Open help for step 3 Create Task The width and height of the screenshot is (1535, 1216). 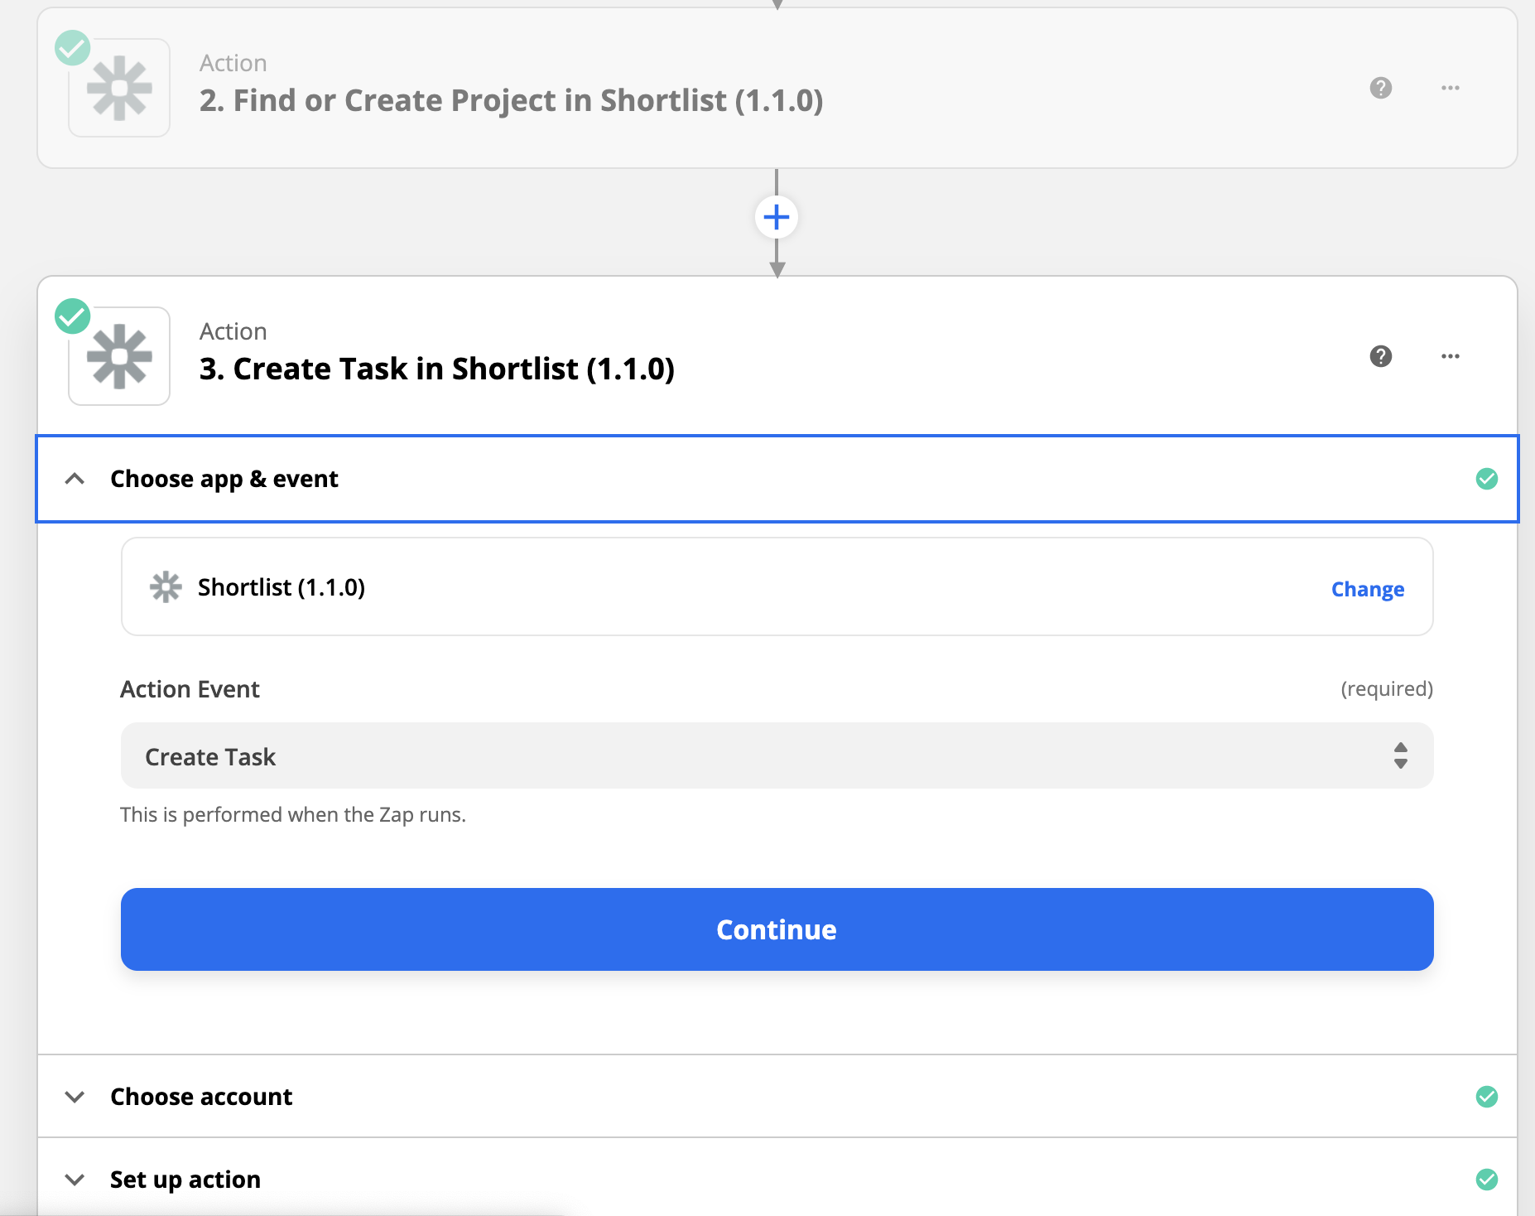(x=1380, y=356)
